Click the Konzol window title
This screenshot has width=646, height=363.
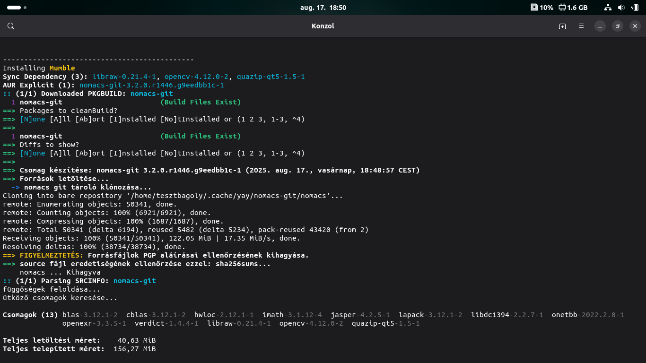click(323, 26)
